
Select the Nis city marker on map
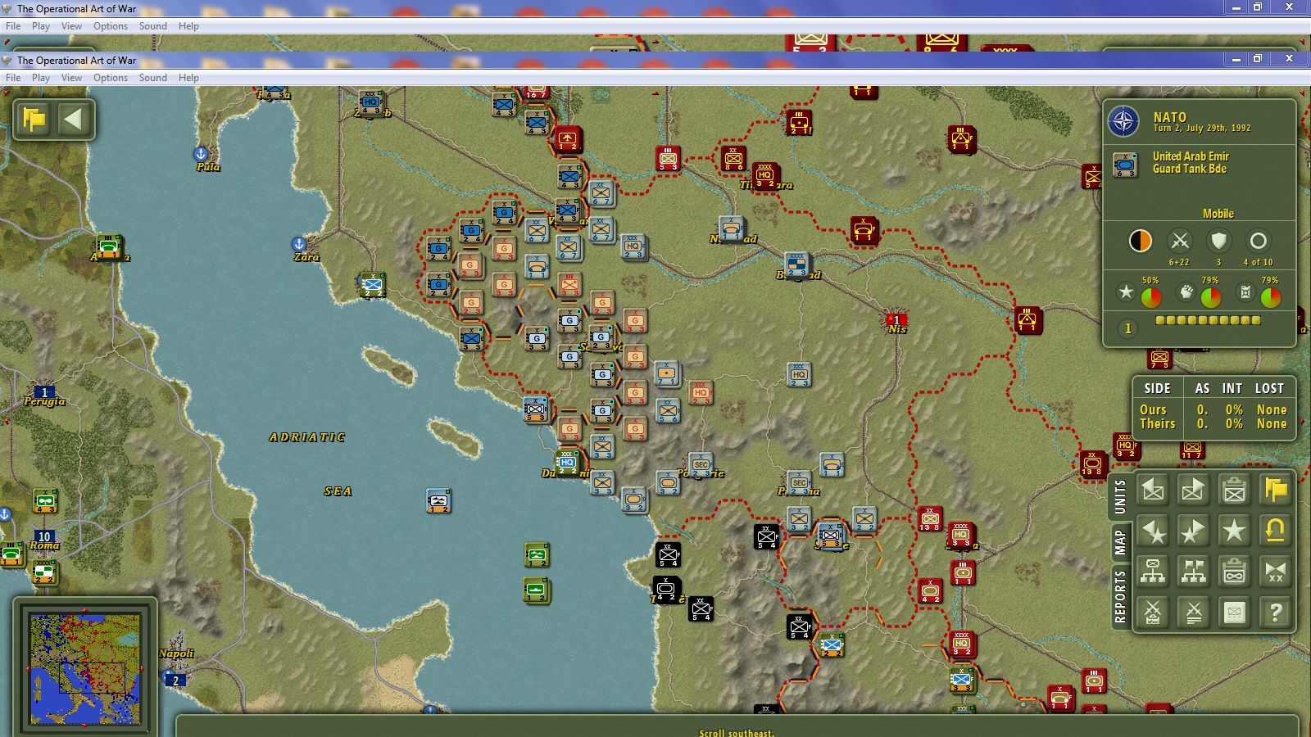point(896,320)
